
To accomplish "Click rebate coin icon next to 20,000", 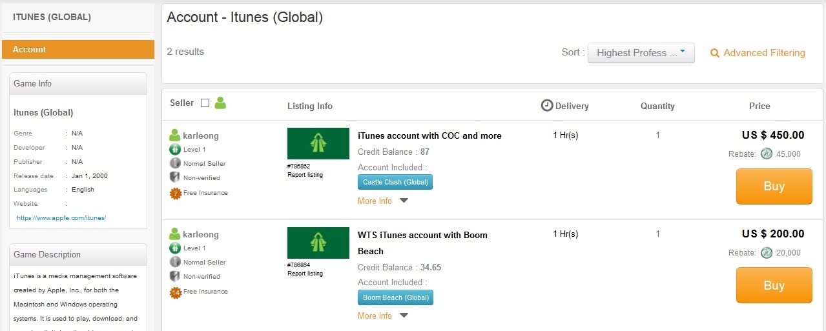I will pyautogui.click(x=767, y=252).
